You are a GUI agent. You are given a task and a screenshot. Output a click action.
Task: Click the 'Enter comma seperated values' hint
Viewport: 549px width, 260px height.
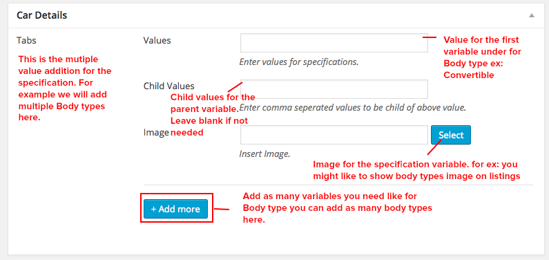pyautogui.click(x=353, y=108)
